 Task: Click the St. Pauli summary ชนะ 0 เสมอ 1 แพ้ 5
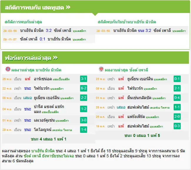click(142, 135)
